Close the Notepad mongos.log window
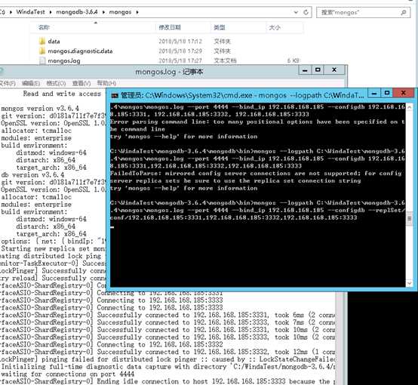Screen dimensions: 418x385 pyautogui.click(x=334, y=70)
